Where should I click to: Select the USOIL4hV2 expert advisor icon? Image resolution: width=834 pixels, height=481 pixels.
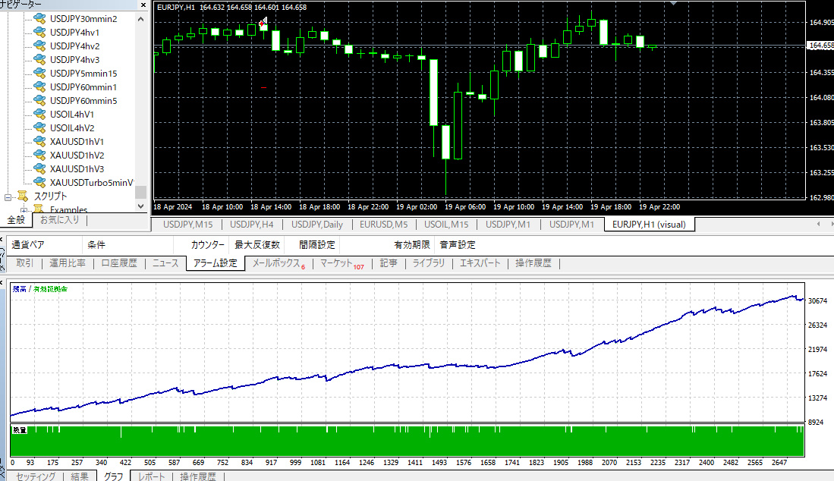(39, 127)
